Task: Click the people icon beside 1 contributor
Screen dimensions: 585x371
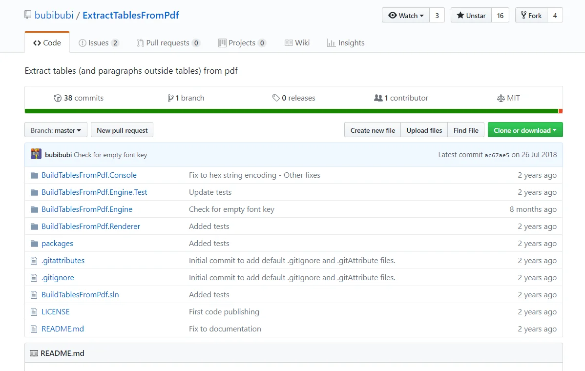Action: click(x=378, y=98)
